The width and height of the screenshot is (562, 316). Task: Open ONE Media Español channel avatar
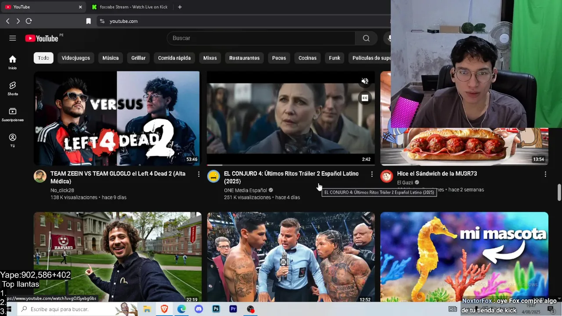click(x=213, y=176)
